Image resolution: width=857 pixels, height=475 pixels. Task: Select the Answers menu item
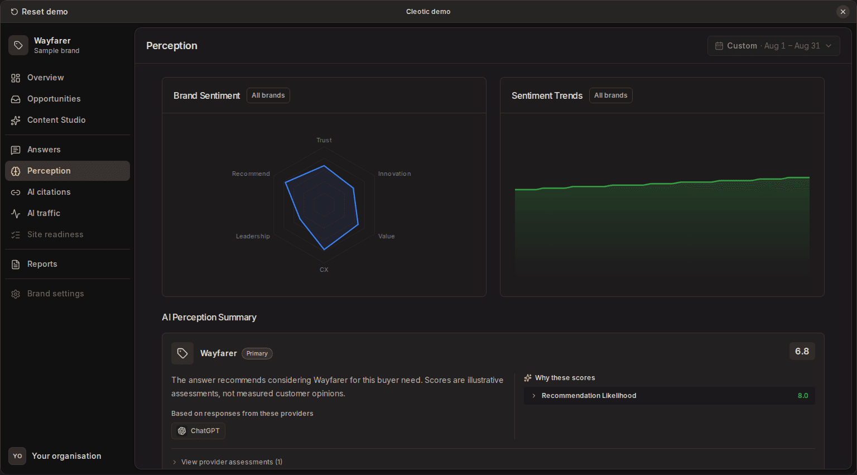pos(68,150)
